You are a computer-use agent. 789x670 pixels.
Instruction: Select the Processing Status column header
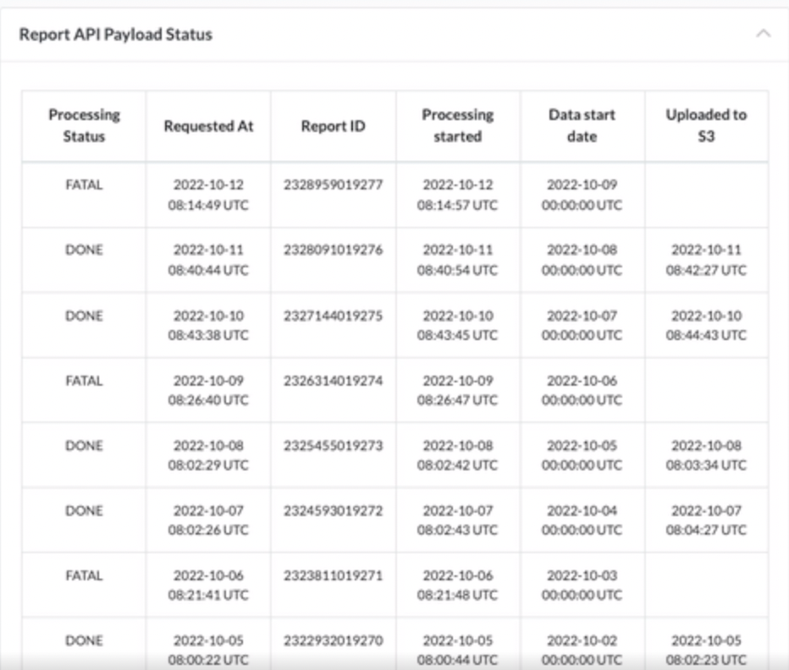[84, 126]
